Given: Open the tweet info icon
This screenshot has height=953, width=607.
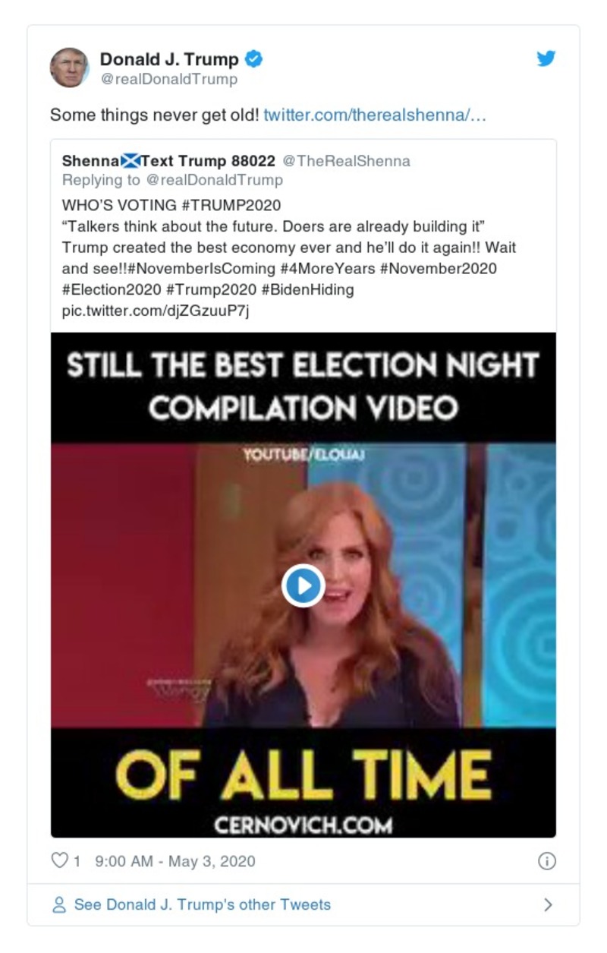Looking at the screenshot, I should [546, 860].
